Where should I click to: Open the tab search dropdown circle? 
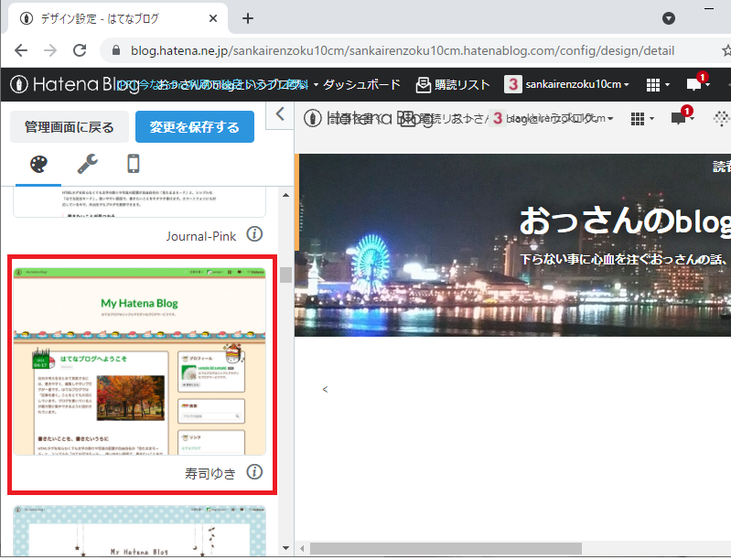pos(669,18)
